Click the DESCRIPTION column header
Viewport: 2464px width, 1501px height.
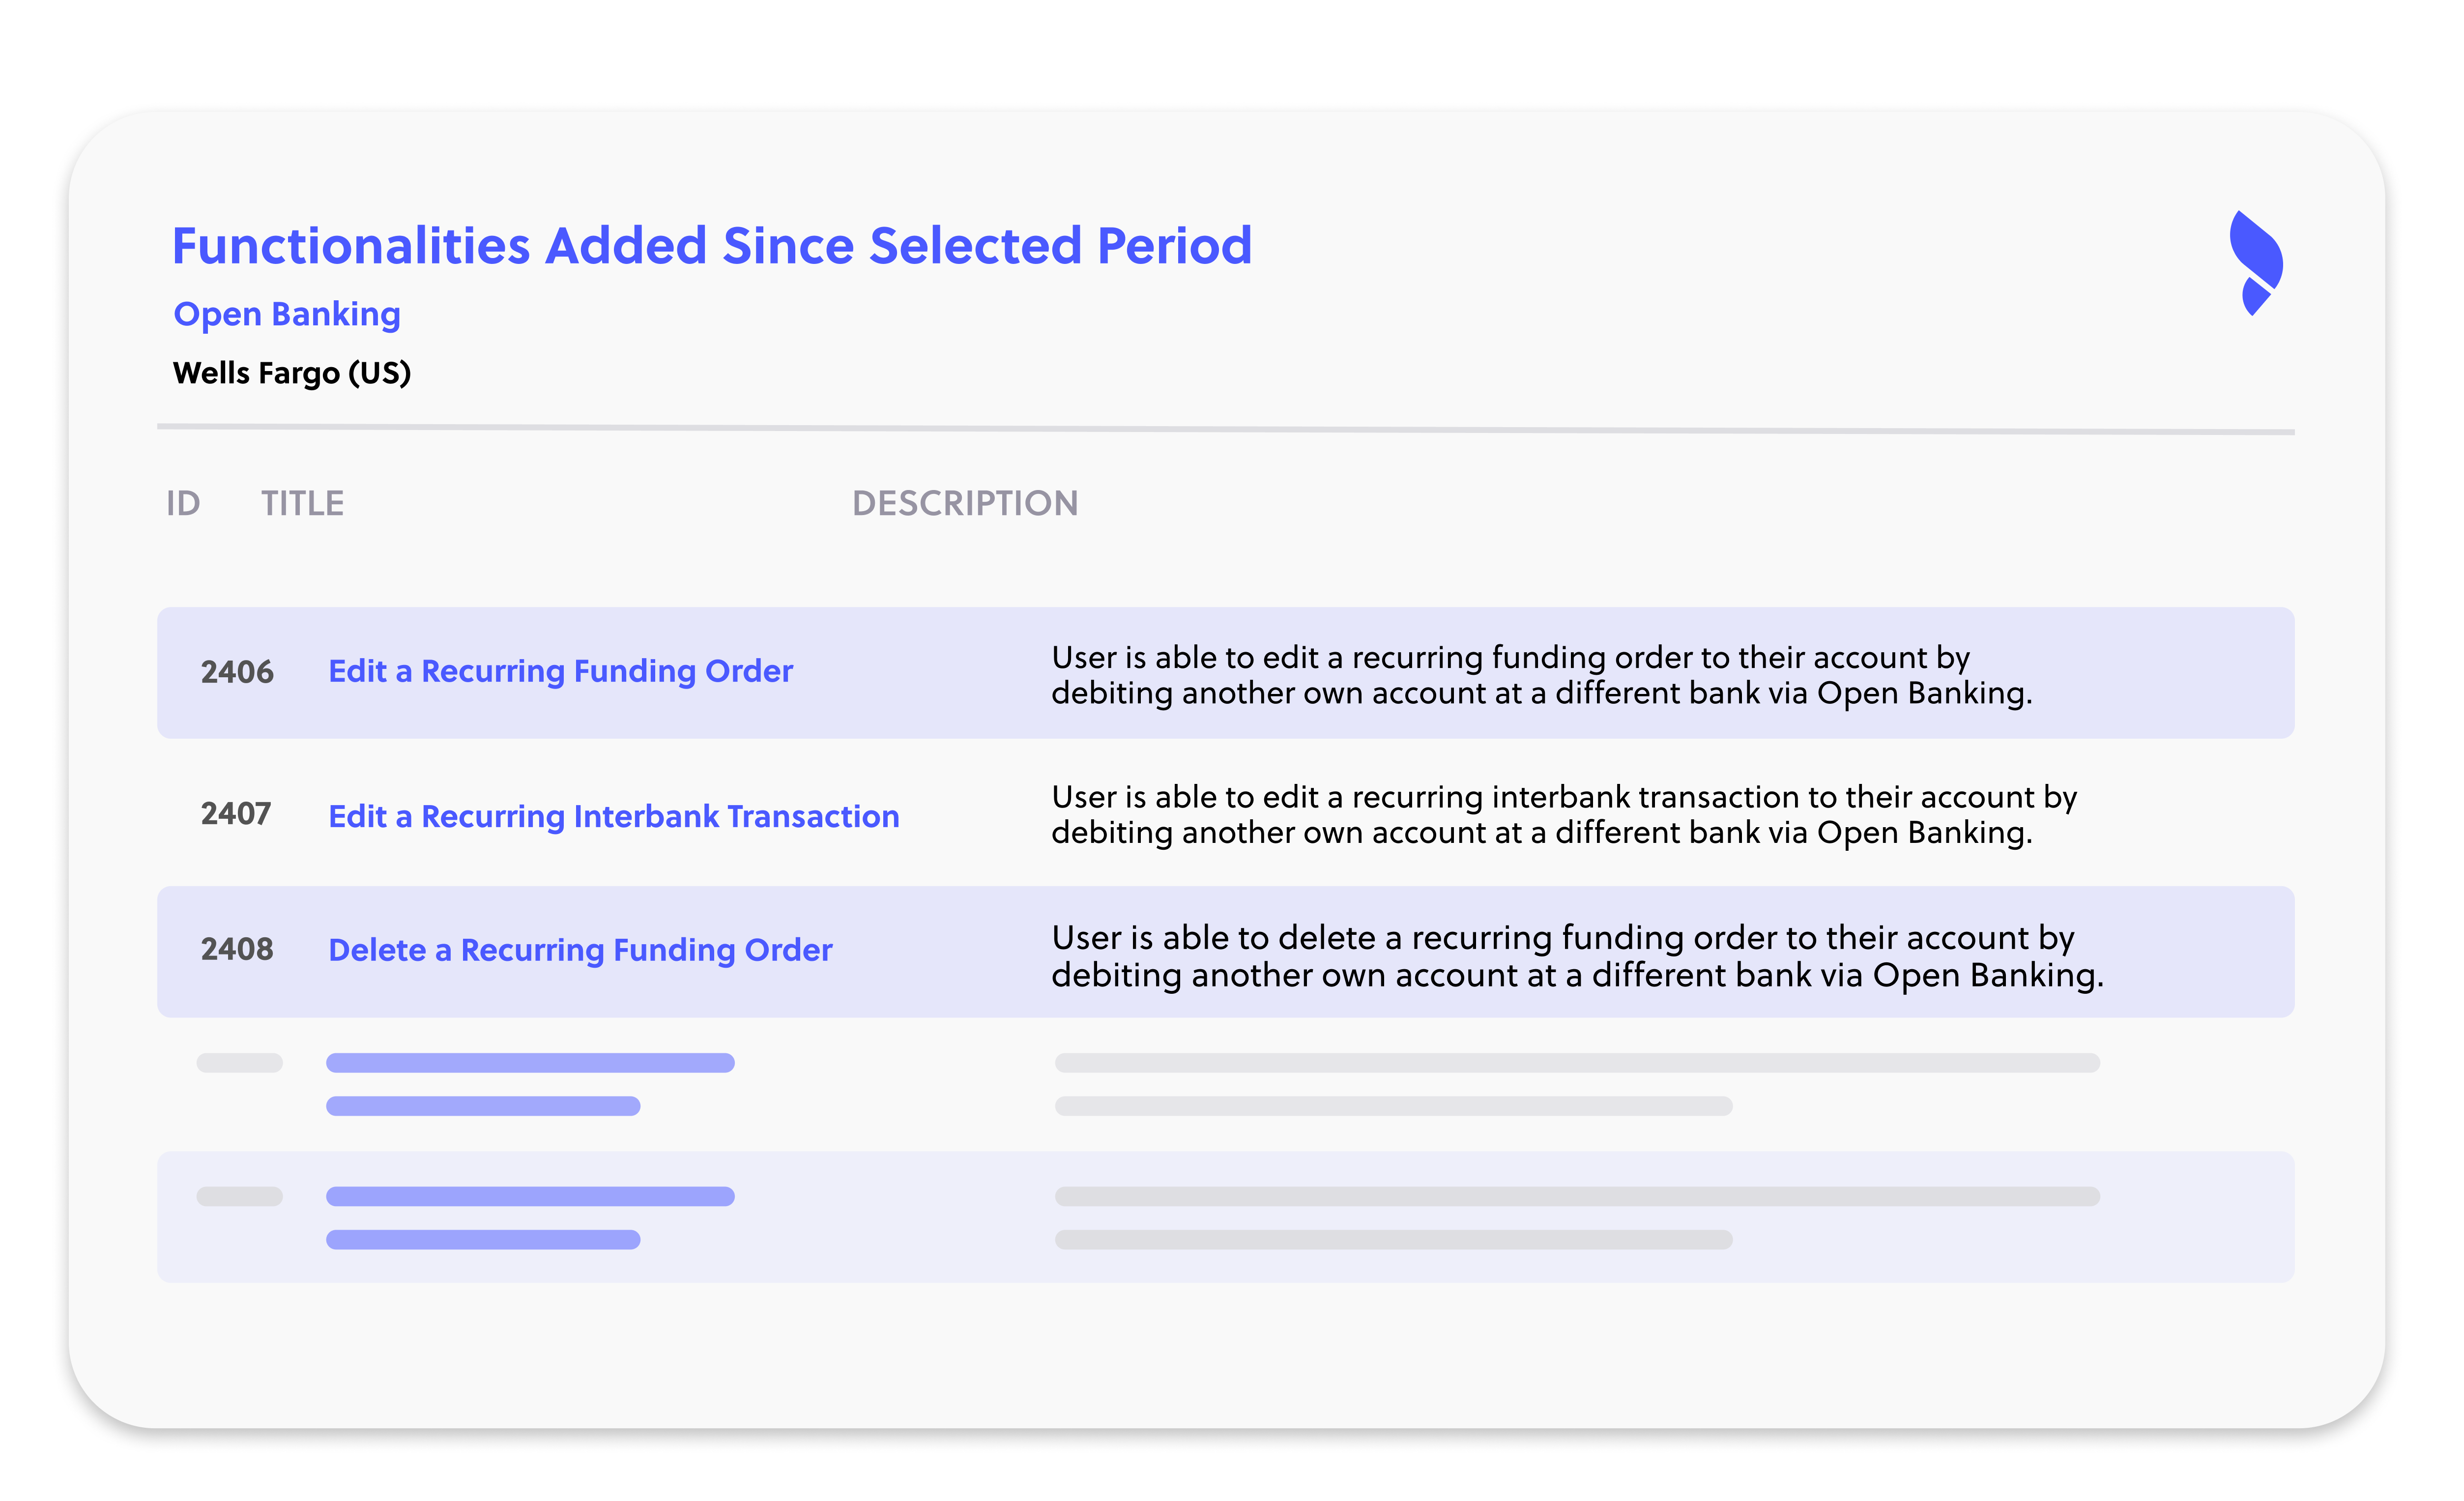coord(965,503)
